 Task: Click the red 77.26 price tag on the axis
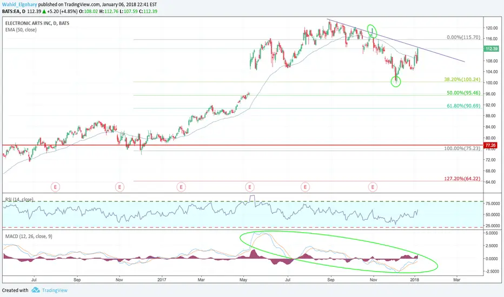point(490,145)
